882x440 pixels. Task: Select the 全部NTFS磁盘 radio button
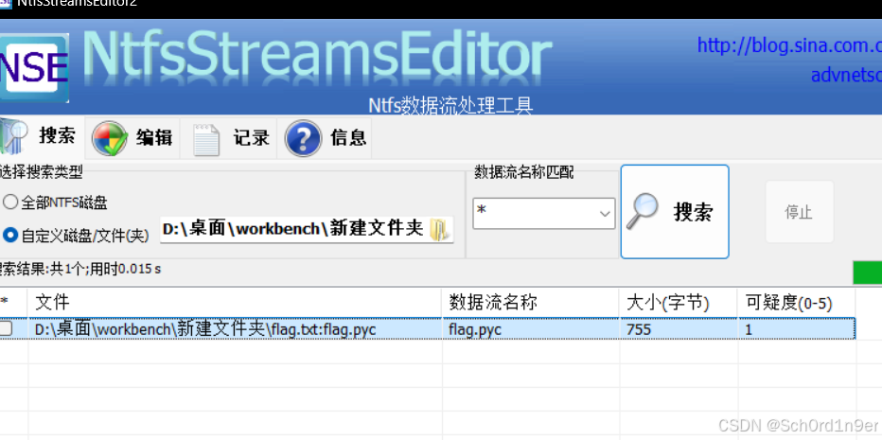10,202
